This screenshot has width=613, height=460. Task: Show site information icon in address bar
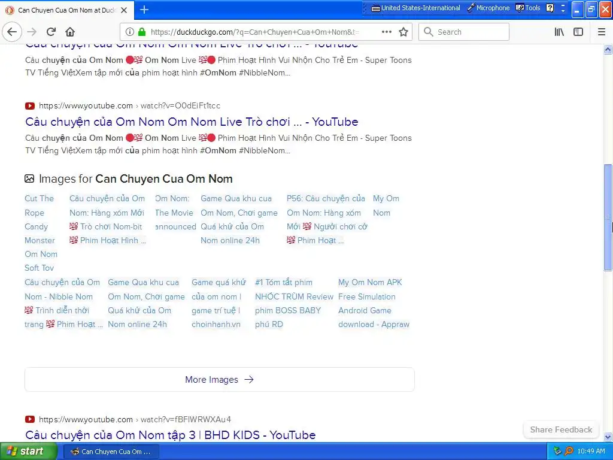(x=130, y=32)
